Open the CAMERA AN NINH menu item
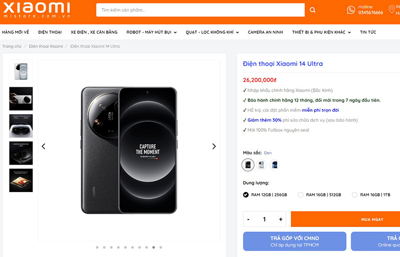 (x=265, y=32)
